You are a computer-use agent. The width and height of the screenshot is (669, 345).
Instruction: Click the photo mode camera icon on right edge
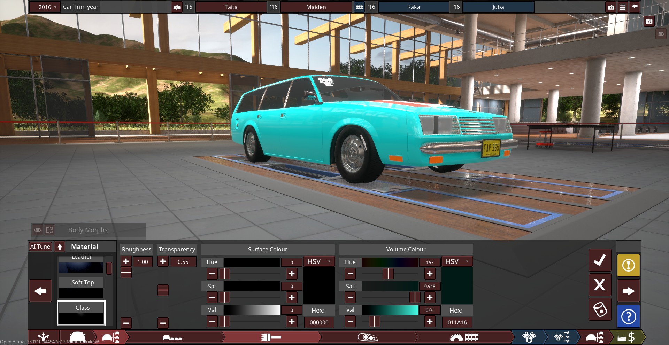coord(649,22)
